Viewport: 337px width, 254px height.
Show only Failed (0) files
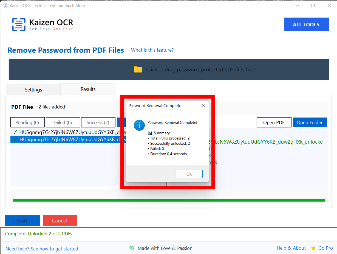[x=63, y=122]
